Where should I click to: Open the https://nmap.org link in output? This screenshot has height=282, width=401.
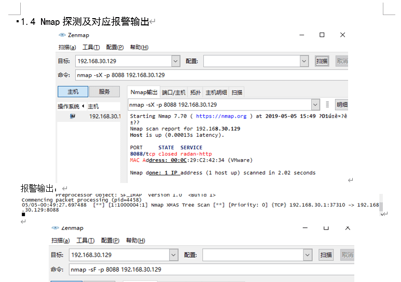pyautogui.click(x=221, y=116)
